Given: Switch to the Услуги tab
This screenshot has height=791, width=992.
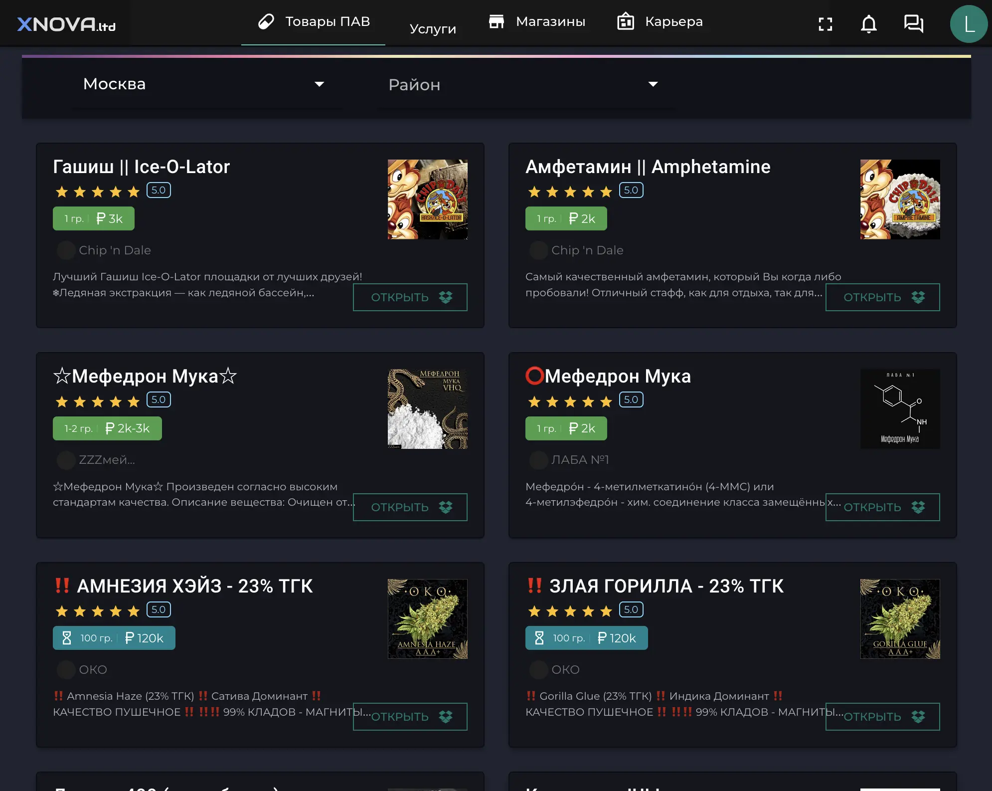Looking at the screenshot, I should 433,29.
